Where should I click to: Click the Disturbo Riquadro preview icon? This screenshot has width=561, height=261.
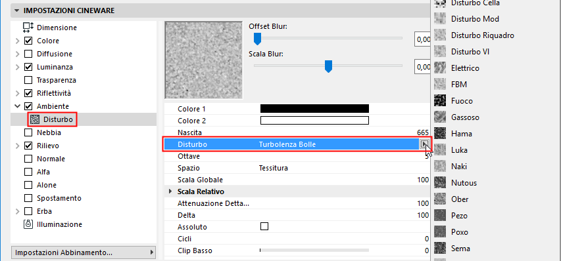point(440,35)
